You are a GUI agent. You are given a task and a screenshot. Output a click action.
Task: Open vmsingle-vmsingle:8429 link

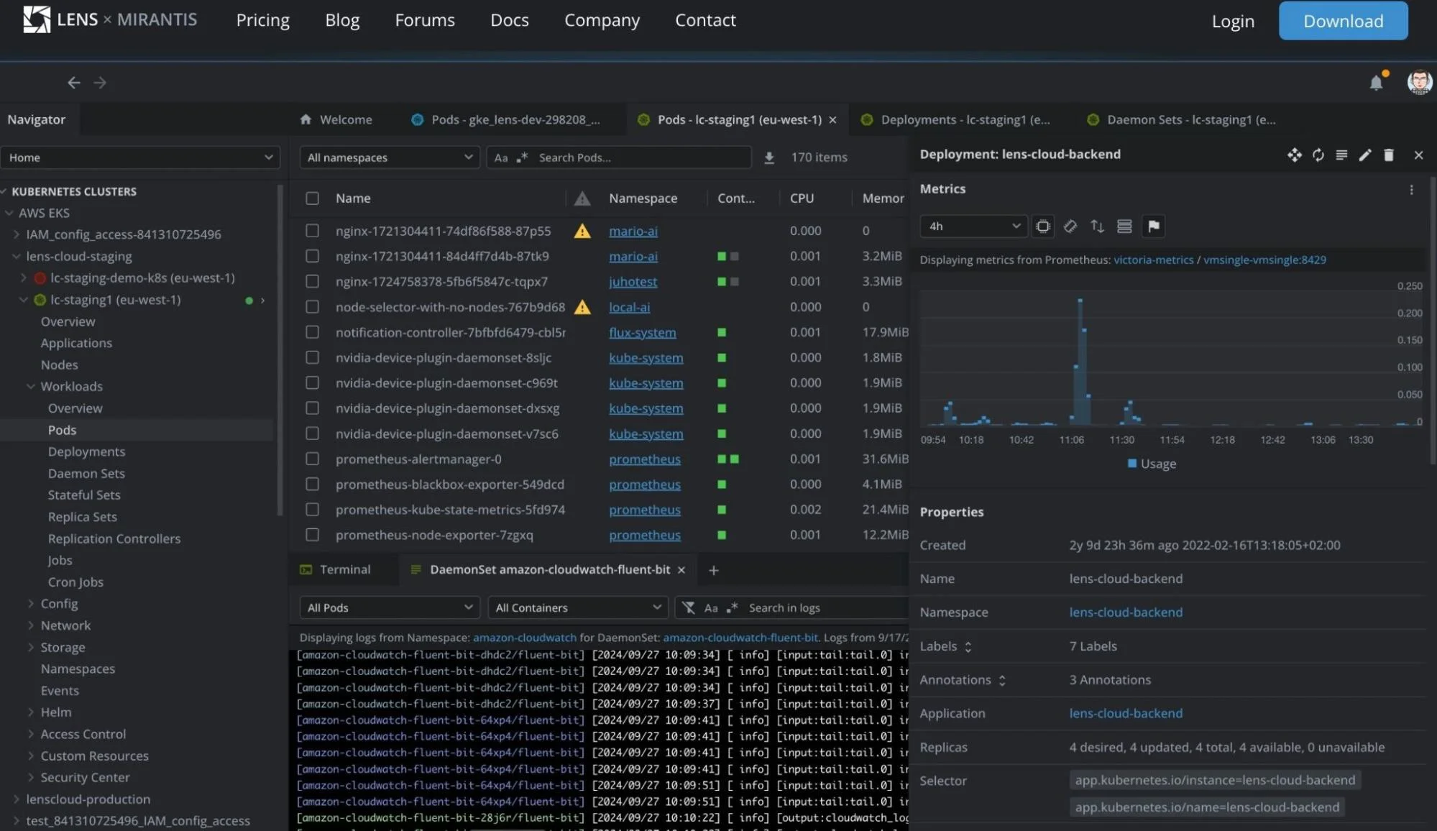[x=1264, y=260]
